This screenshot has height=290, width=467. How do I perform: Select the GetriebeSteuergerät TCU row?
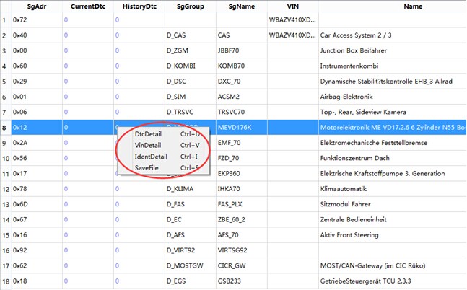click(234, 281)
